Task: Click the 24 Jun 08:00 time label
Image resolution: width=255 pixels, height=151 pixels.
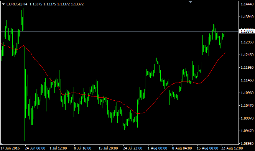Action: pyautogui.click(x=35, y=148)
